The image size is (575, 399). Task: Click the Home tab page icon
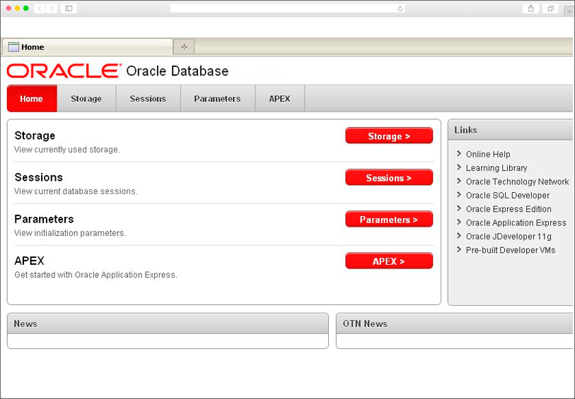tap(13, 47)
